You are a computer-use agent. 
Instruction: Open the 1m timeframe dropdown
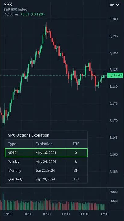(114, 5)
